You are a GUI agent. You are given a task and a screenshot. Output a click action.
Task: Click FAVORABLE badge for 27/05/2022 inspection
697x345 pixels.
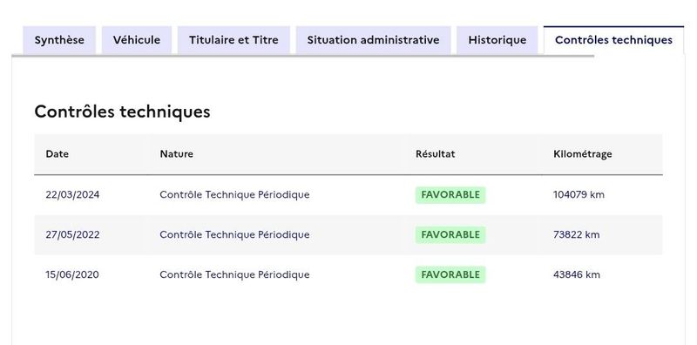450,234
